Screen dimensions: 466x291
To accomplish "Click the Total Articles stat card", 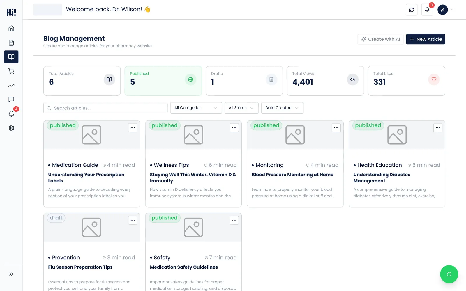I will [82, 81].
